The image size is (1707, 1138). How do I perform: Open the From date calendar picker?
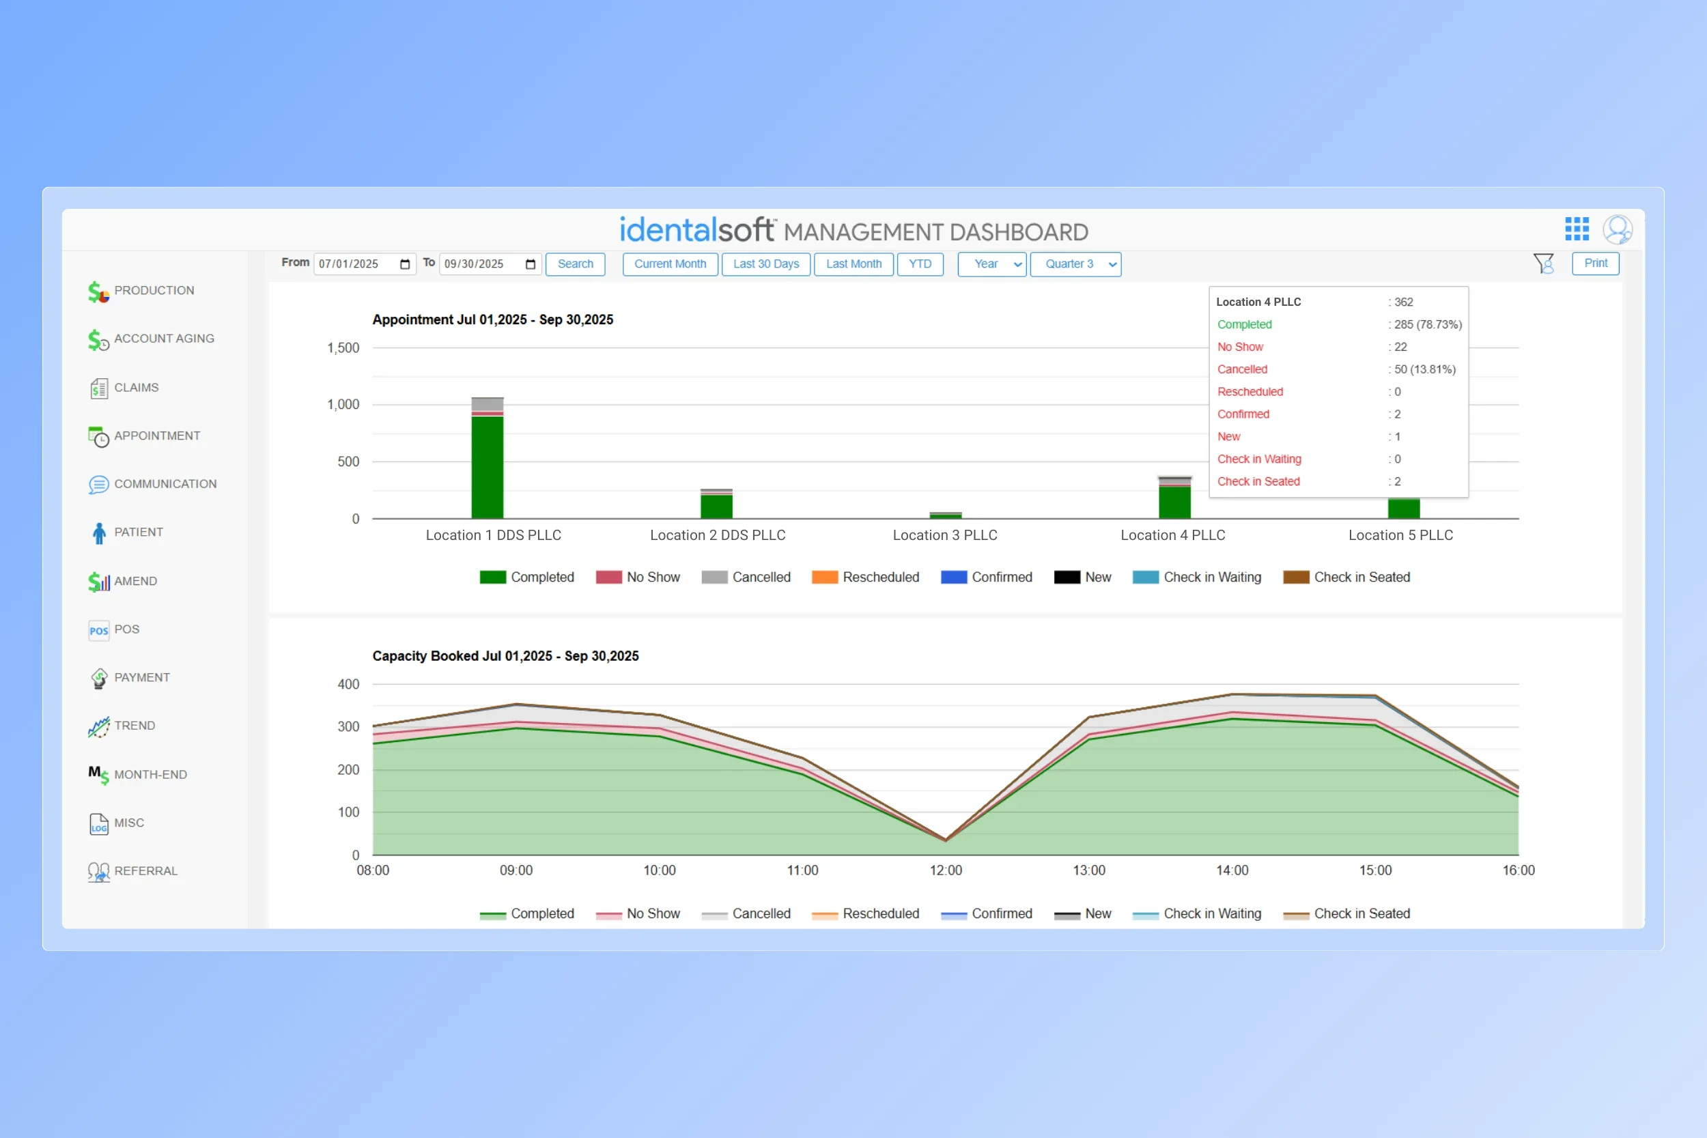tap(405, 264)
